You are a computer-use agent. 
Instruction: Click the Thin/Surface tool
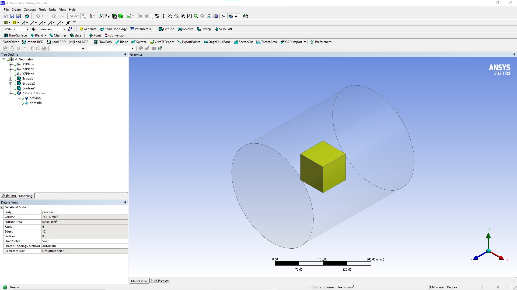click(15, 35)
